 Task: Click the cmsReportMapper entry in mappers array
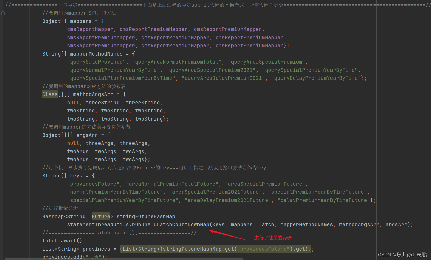(90, 29)
